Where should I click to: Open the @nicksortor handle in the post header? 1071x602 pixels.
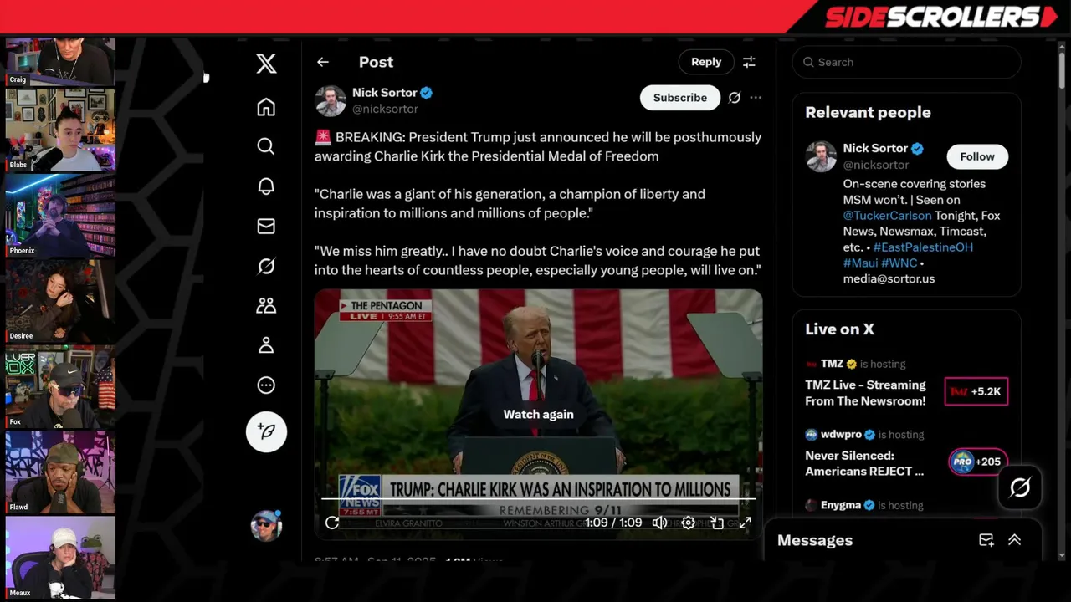385,110
